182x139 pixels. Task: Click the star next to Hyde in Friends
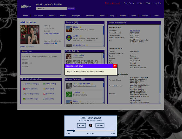click(80, 27)
